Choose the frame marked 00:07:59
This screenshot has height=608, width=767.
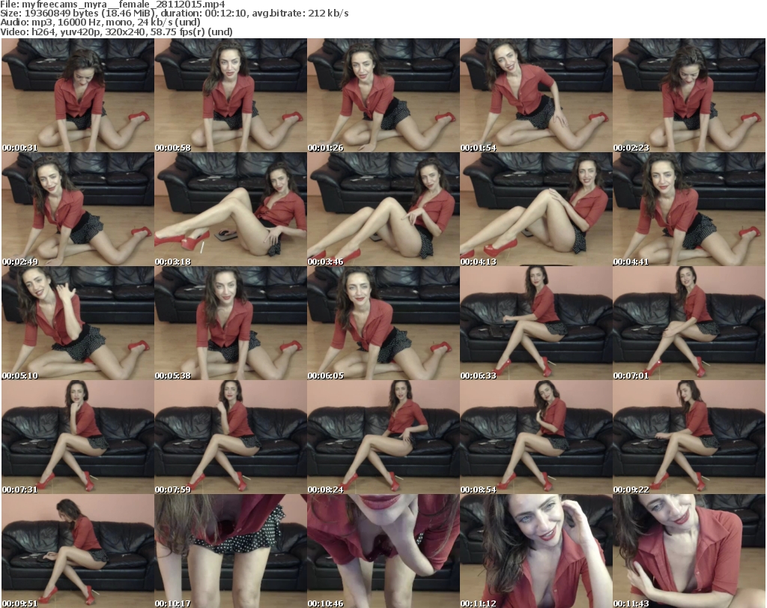pos(231,437)
